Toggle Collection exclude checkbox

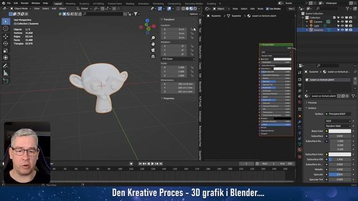335,17
